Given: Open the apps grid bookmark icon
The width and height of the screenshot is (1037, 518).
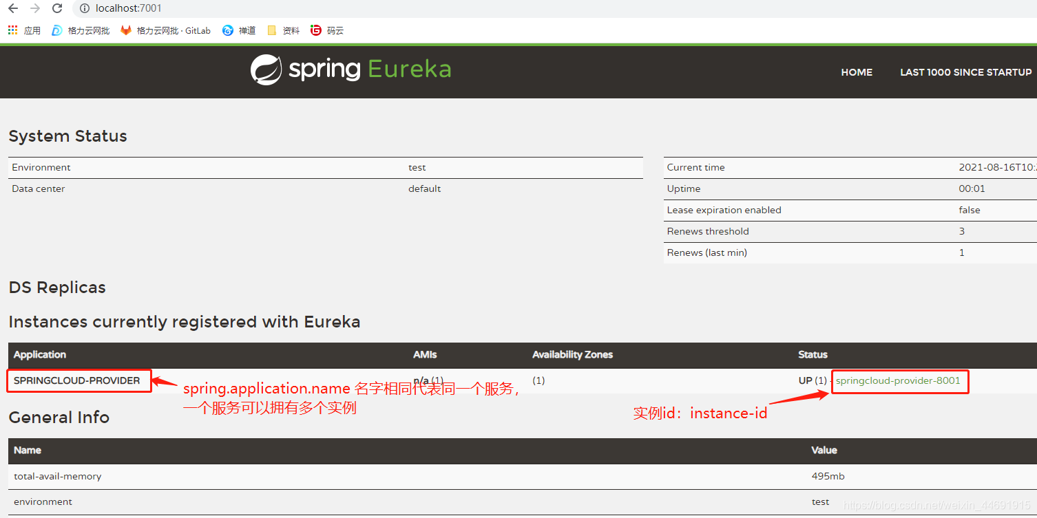Looking at the screenshot, I should (x=12, y=30).
